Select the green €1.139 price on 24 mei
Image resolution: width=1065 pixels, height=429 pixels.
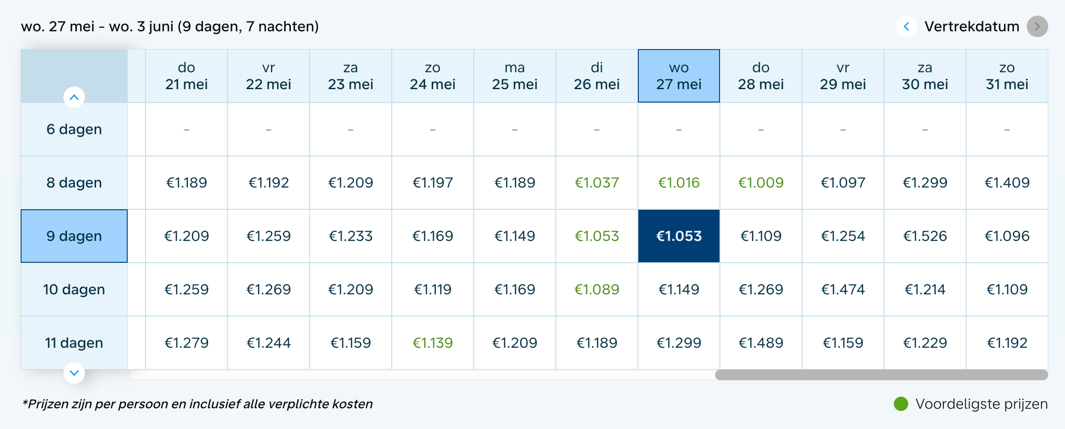click(432, 343)
